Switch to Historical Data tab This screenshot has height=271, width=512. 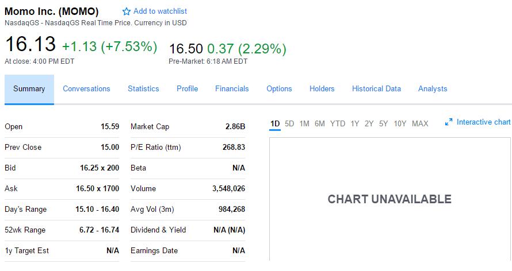pos(376,89)
